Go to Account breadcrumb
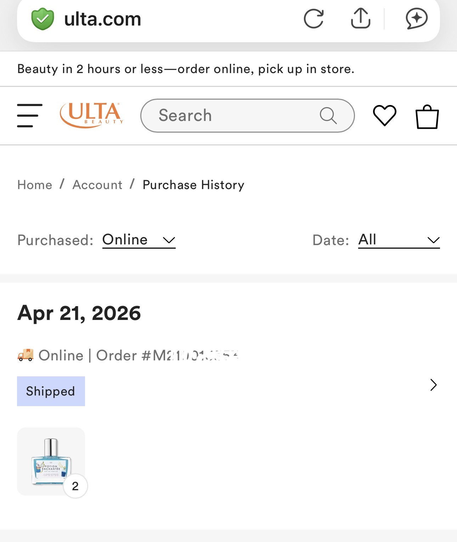This screenshot has width=457, height=542. [97, 185]
